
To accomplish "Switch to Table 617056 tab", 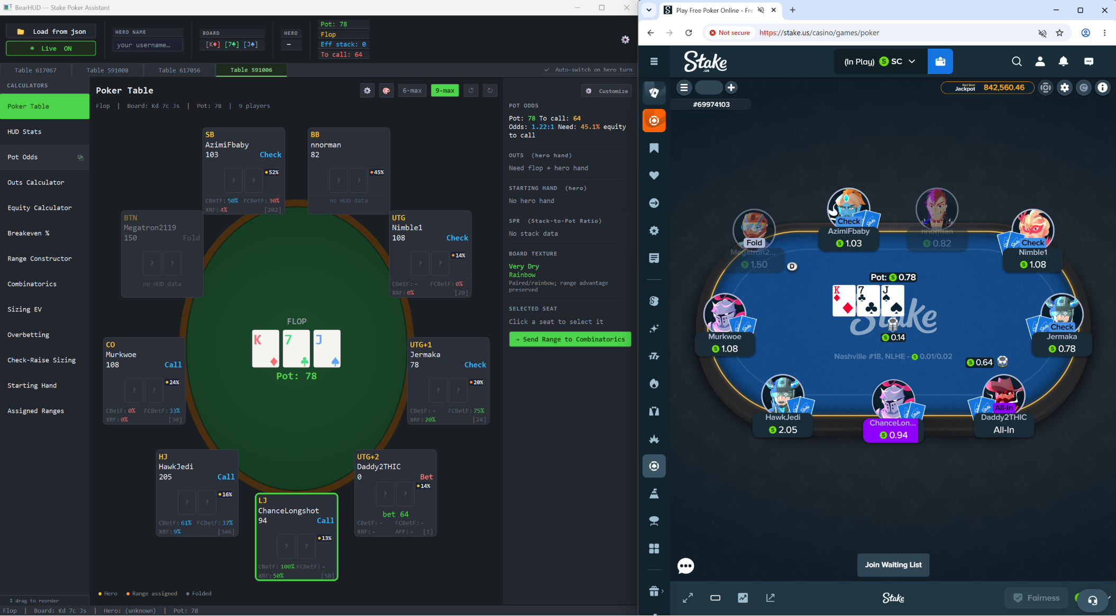I will [x=179, y=70].
